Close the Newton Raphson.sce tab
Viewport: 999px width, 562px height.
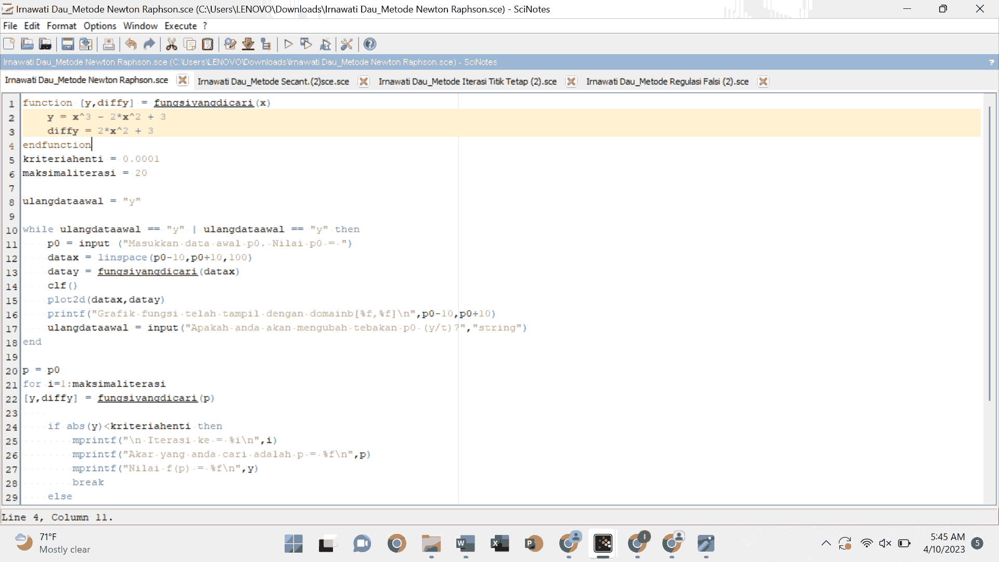[x=182, y=80]
